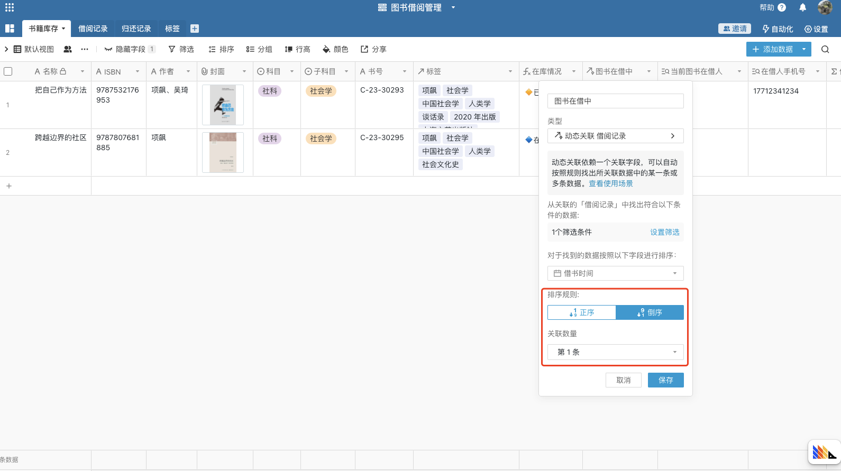Open the ISBN column dropdown arrow

click(x=138, y=71)
